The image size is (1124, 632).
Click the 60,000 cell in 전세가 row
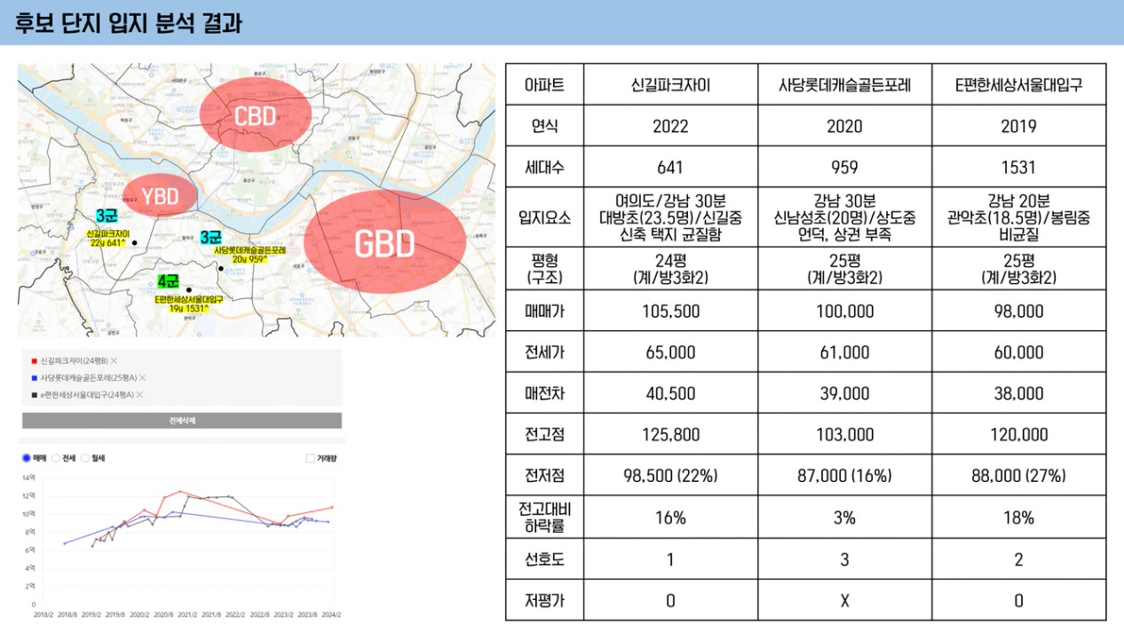click(x=1018, y=352)
